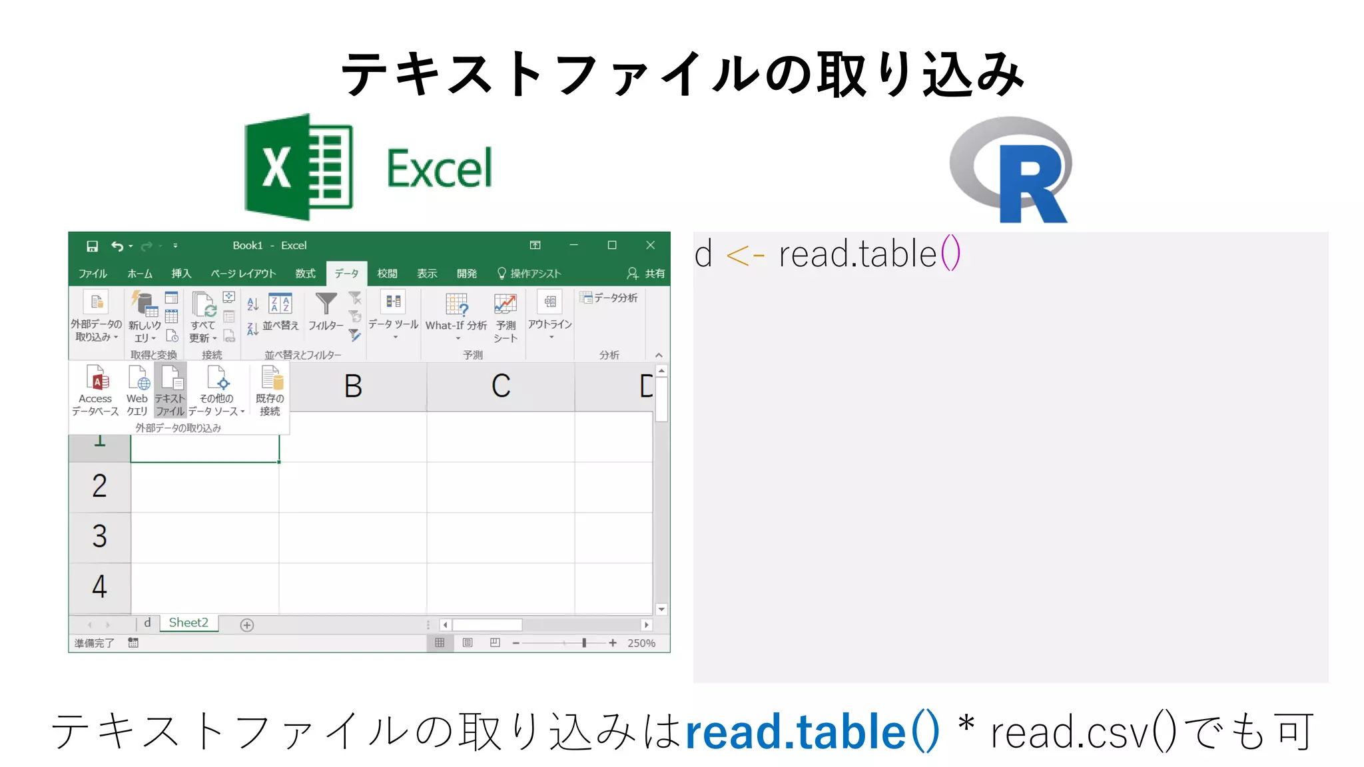Screen dimensions: 1364x767
Task: Click the Undo arrow icon
Action: point(117,246)
